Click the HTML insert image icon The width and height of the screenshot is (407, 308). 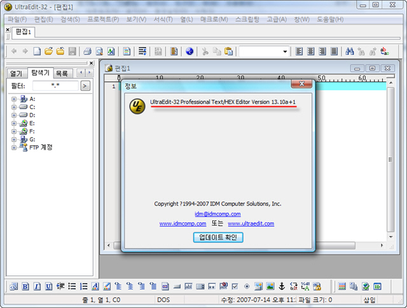pos(270,286)
